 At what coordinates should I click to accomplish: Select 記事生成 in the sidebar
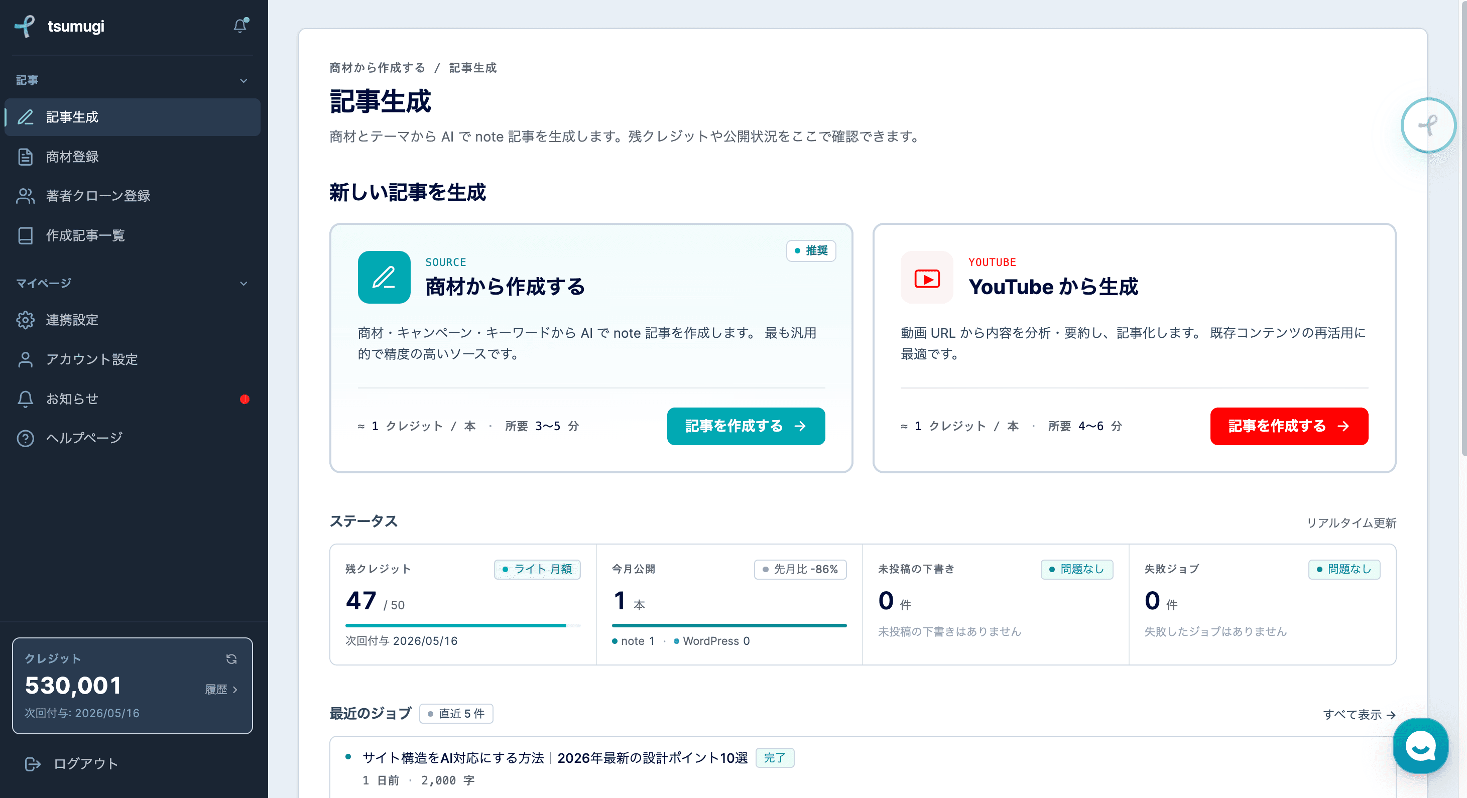pyautogui.click(x=132, y=117)
